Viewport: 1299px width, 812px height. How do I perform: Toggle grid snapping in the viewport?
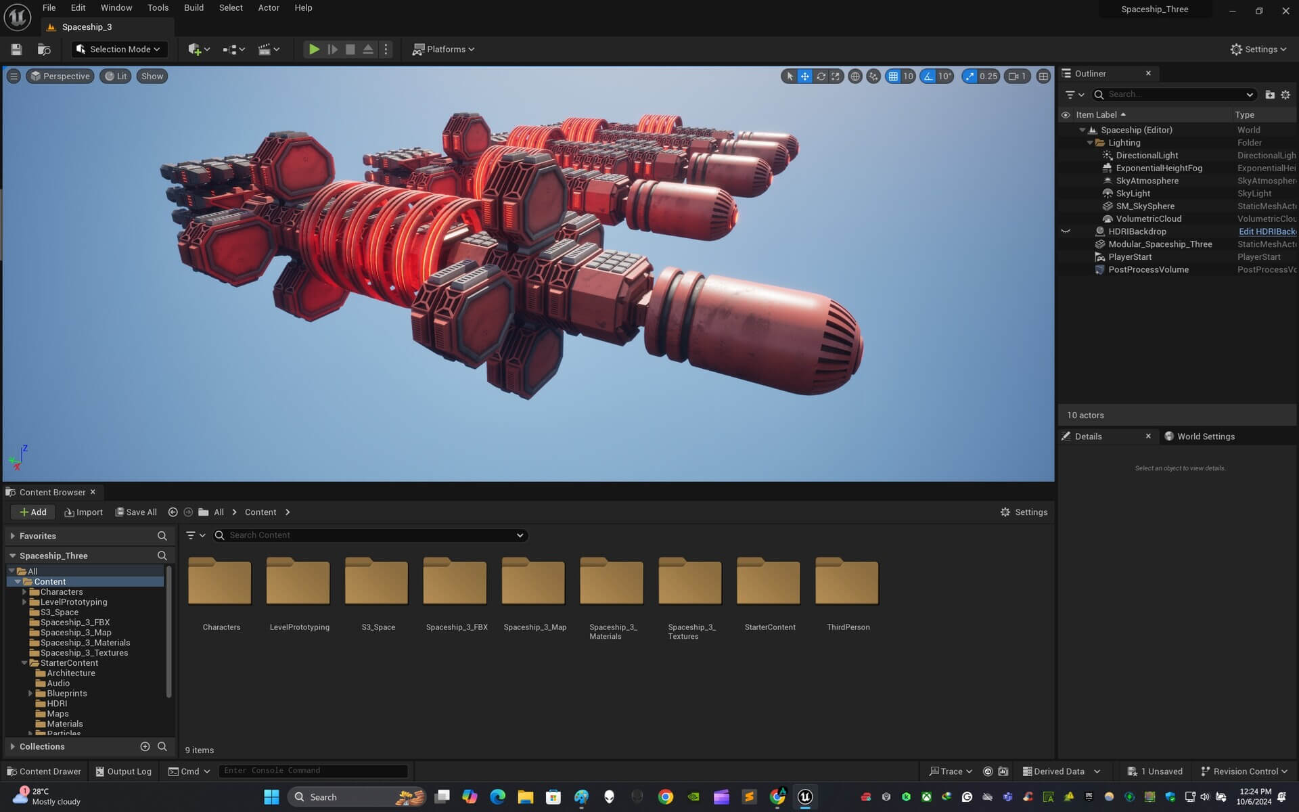(894, 76)
